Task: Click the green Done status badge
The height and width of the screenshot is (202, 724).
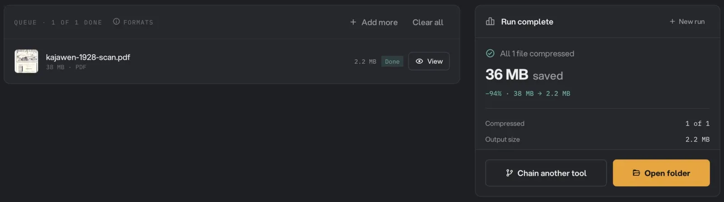Action: pos(392,61)
